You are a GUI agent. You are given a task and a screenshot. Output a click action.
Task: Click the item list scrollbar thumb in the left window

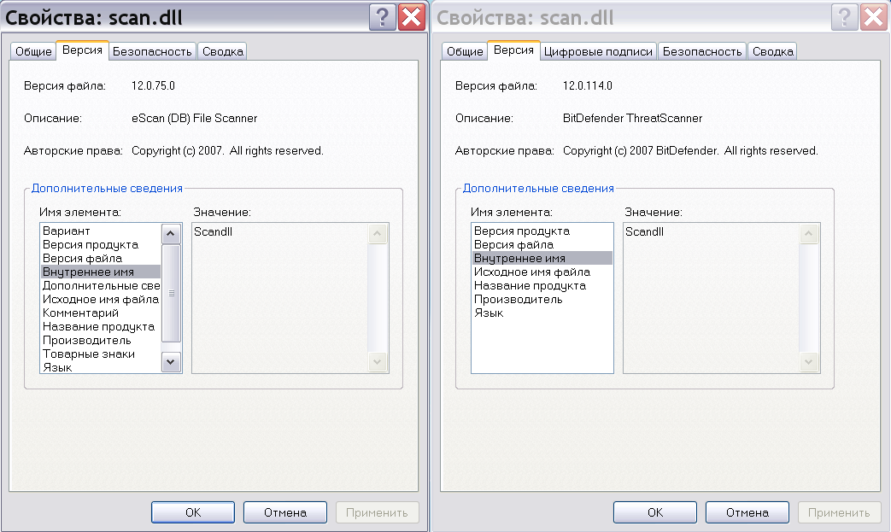click(171, 293)
